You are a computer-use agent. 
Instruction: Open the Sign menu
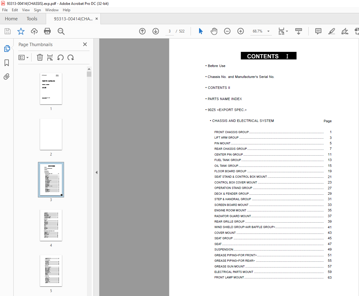click(37, 10)
